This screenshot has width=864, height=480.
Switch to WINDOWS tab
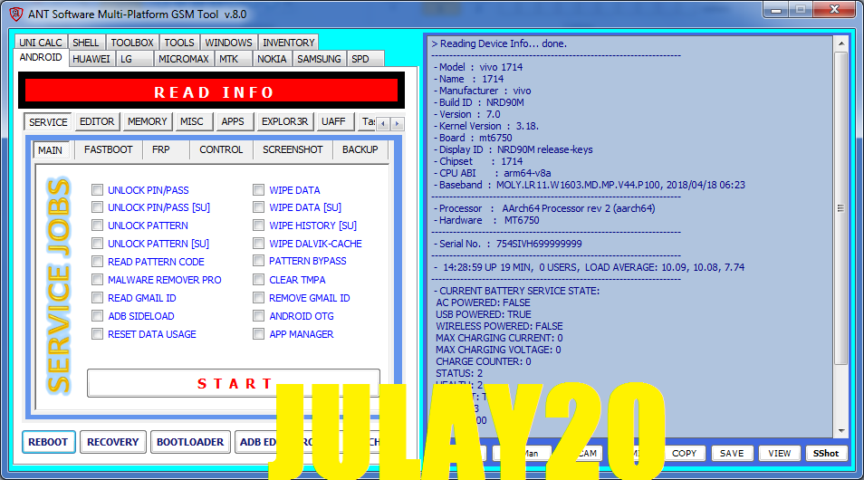coord(228,43)
